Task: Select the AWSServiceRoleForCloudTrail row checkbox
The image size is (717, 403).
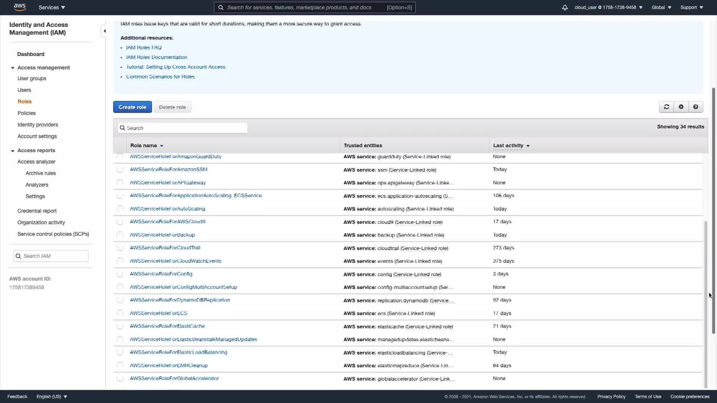Action: [120, 248]
